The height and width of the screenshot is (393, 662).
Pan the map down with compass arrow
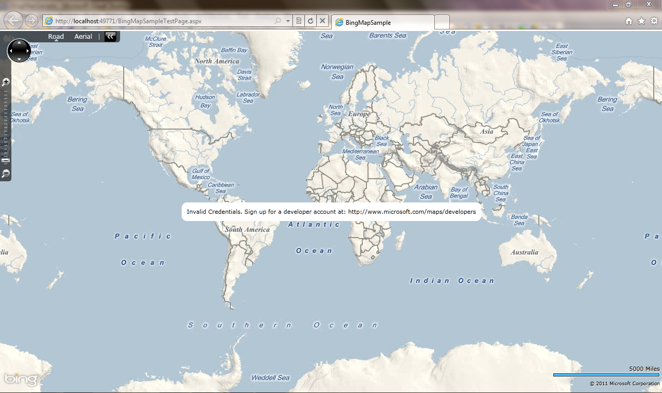coord(19,59)
